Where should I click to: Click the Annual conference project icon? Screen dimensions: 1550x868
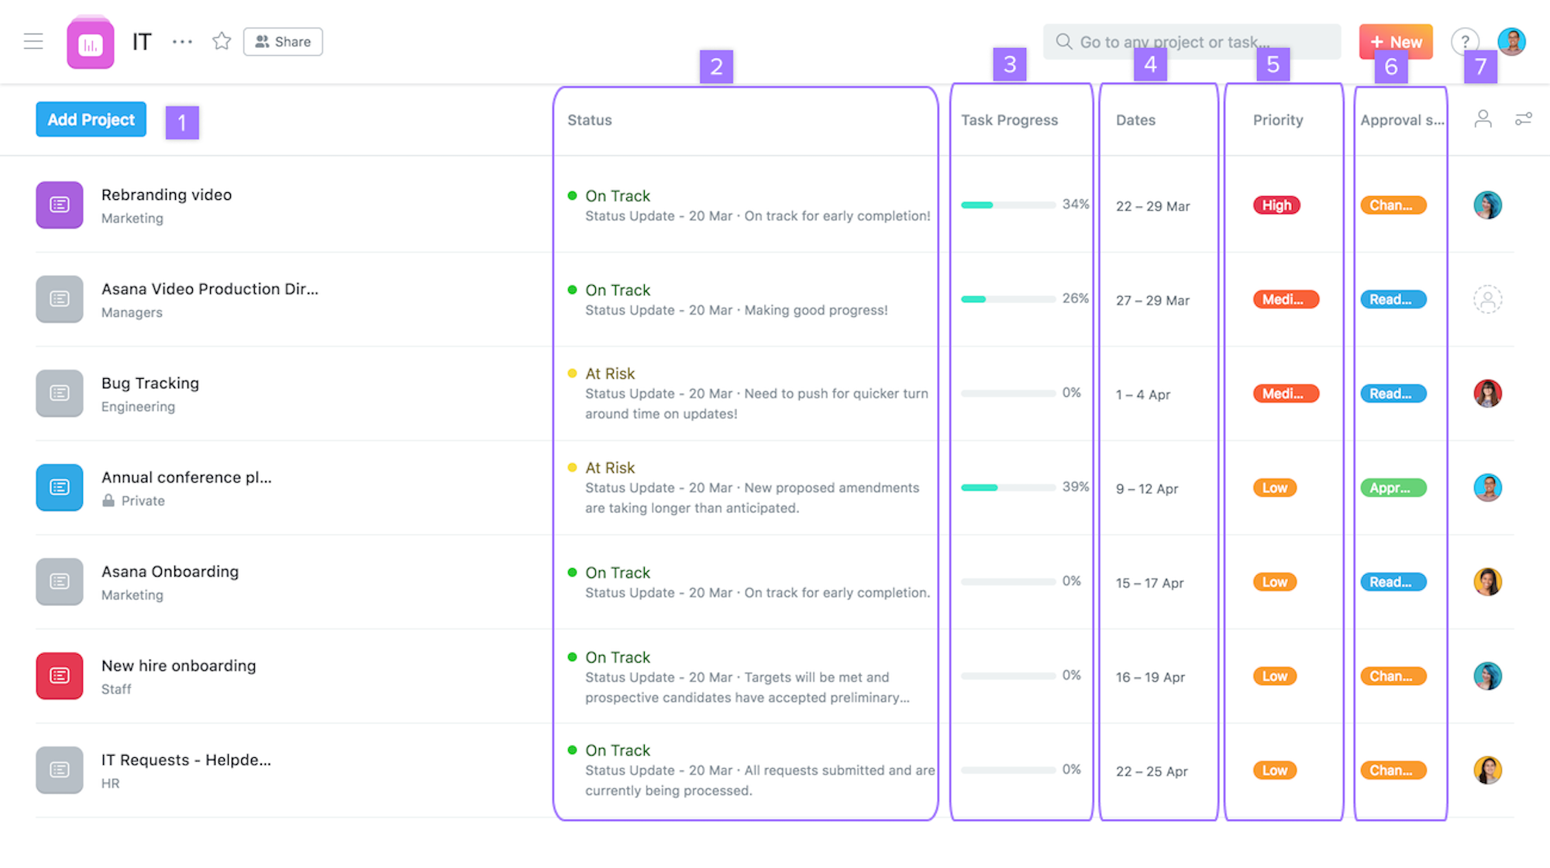pyautogui.click(x=59, y=487)
